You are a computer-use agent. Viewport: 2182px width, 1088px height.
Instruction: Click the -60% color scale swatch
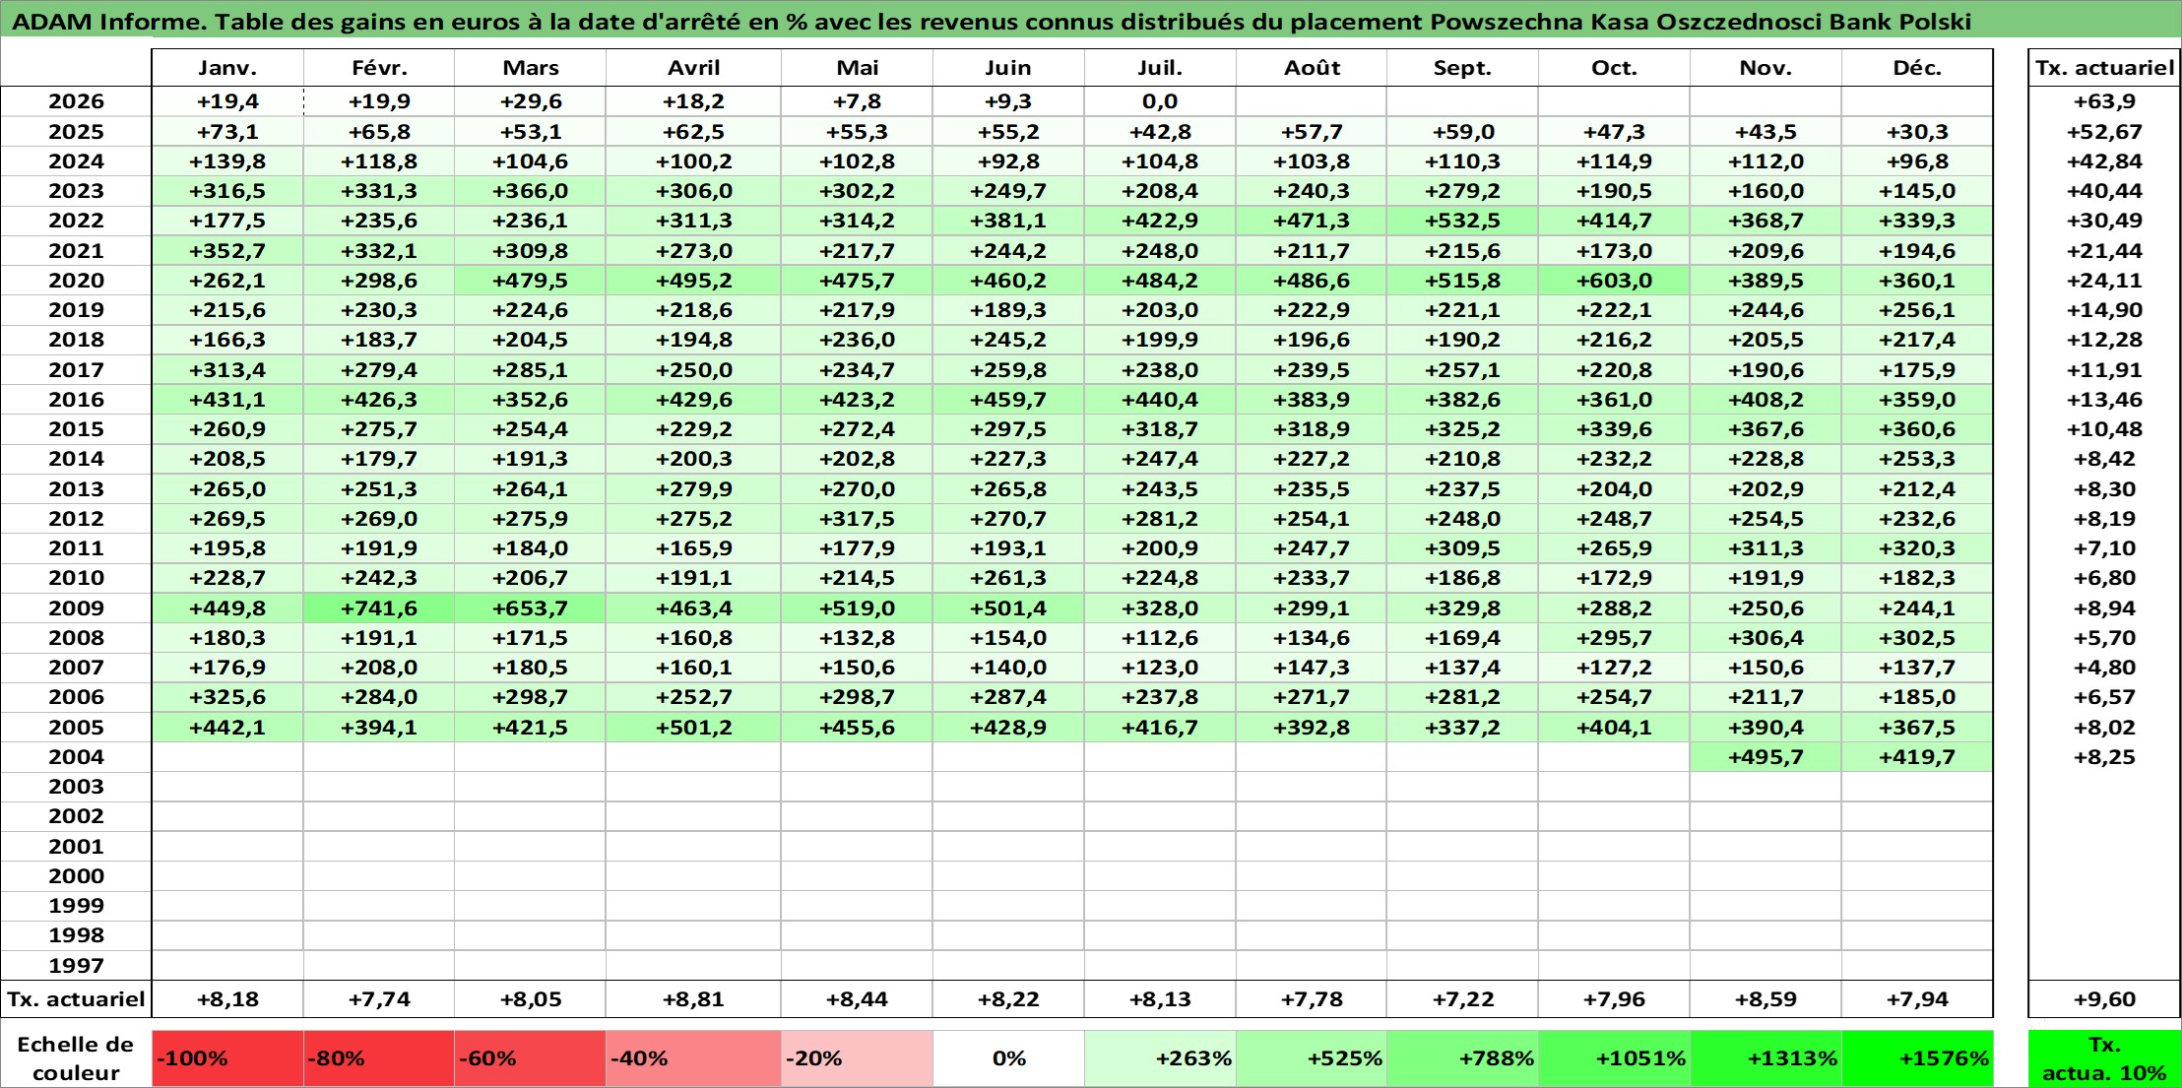point(530,1058)
